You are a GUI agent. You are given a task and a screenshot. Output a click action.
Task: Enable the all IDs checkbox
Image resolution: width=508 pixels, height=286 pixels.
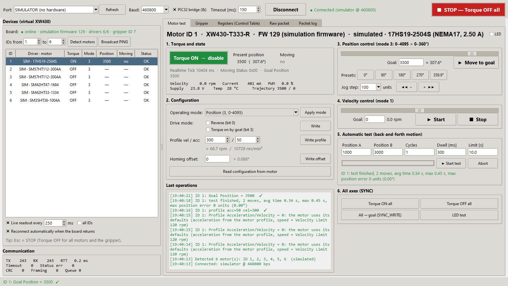pos(79,223)
